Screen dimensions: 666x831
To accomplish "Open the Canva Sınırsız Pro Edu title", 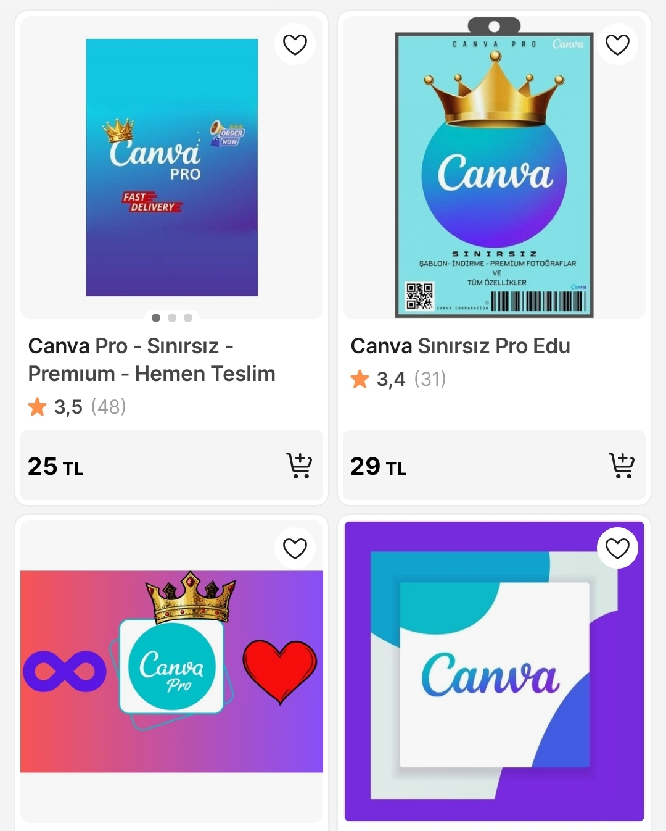I will (461, 346).
